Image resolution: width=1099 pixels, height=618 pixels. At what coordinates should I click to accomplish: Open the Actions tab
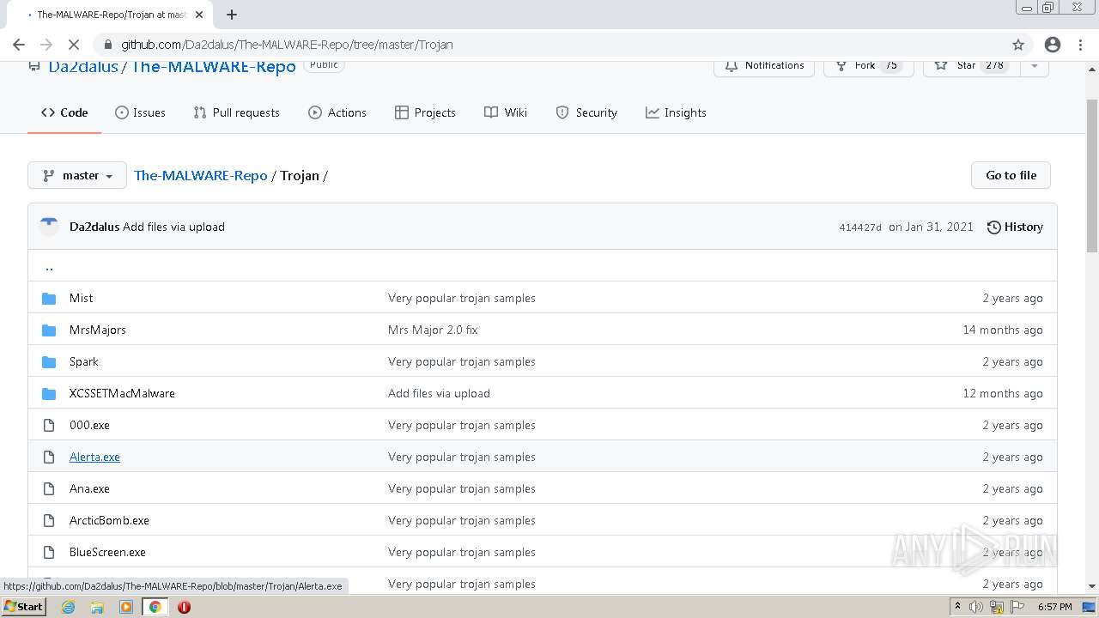pyautogui.click(x=337, y=112)
